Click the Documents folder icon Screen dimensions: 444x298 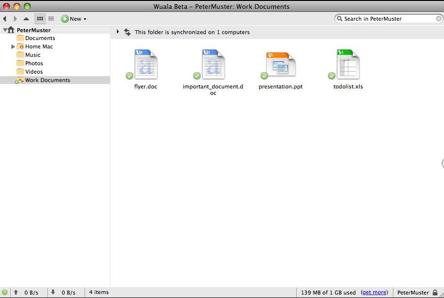tap(20, 38)
